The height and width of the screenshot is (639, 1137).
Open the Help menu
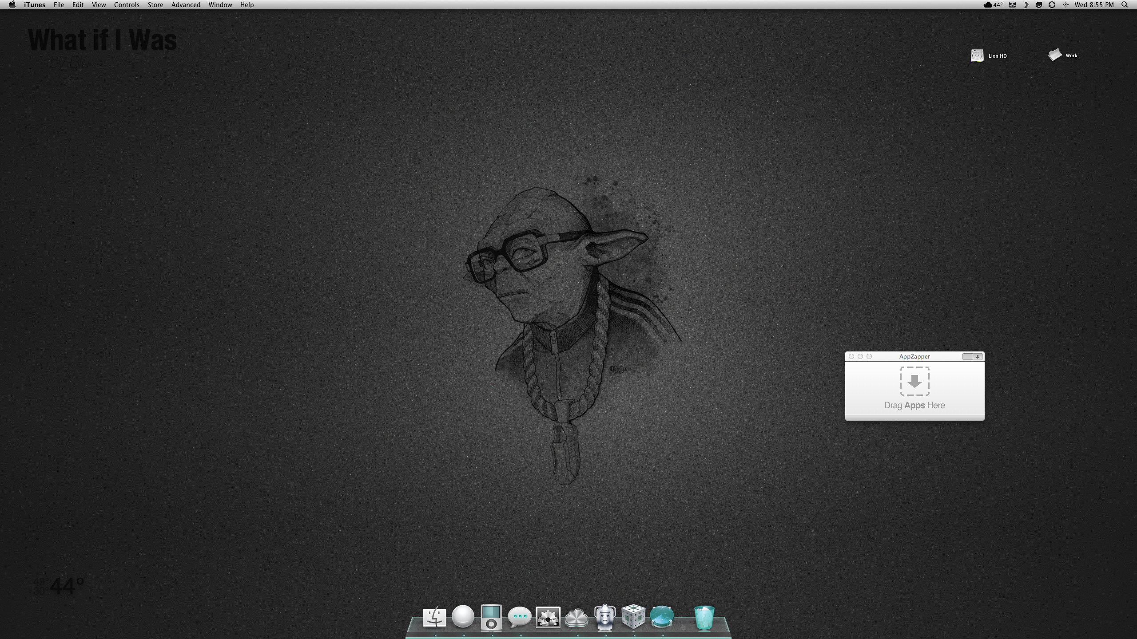pyautogui.click(x=247, y=5)
